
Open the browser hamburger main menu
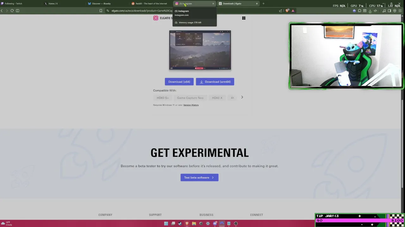click(400, 11)
